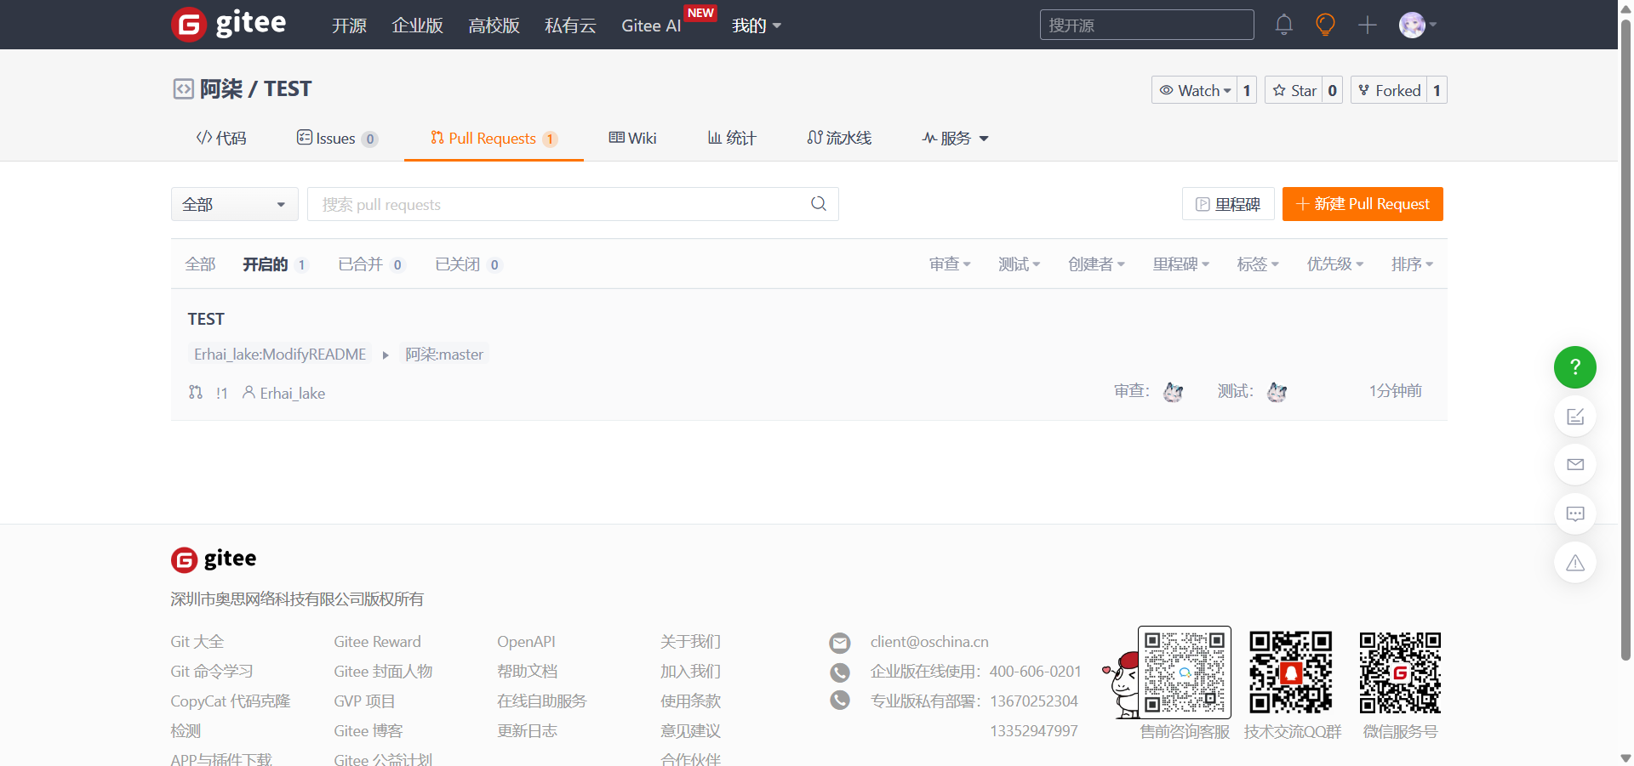Open Erhai_lake's profile link
1634x766 pixels.
point(292,393)
